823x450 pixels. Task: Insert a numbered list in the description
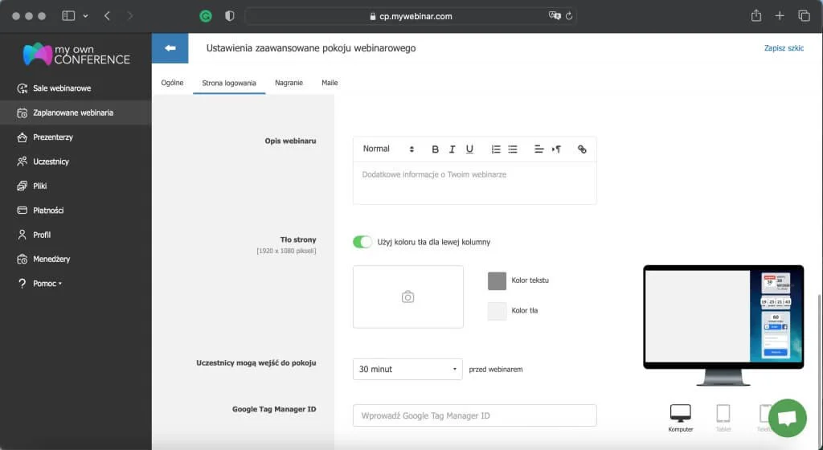(x=496, y=149)
